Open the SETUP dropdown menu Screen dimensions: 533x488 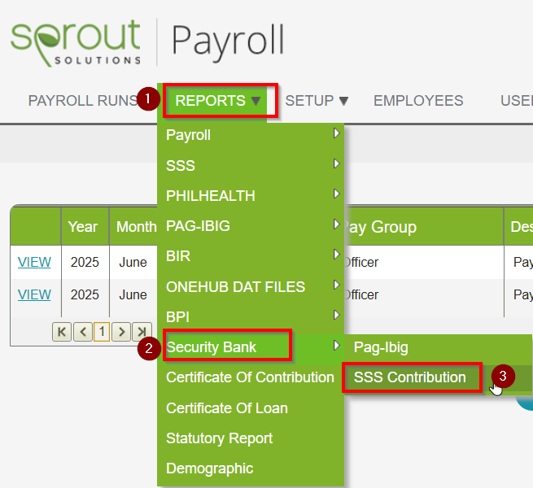pos(317,101)
